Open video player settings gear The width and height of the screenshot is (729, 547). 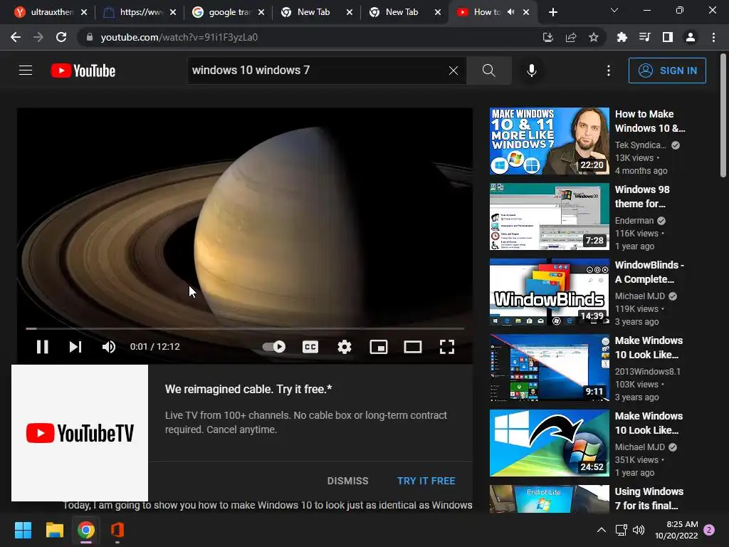coord(345,347)
